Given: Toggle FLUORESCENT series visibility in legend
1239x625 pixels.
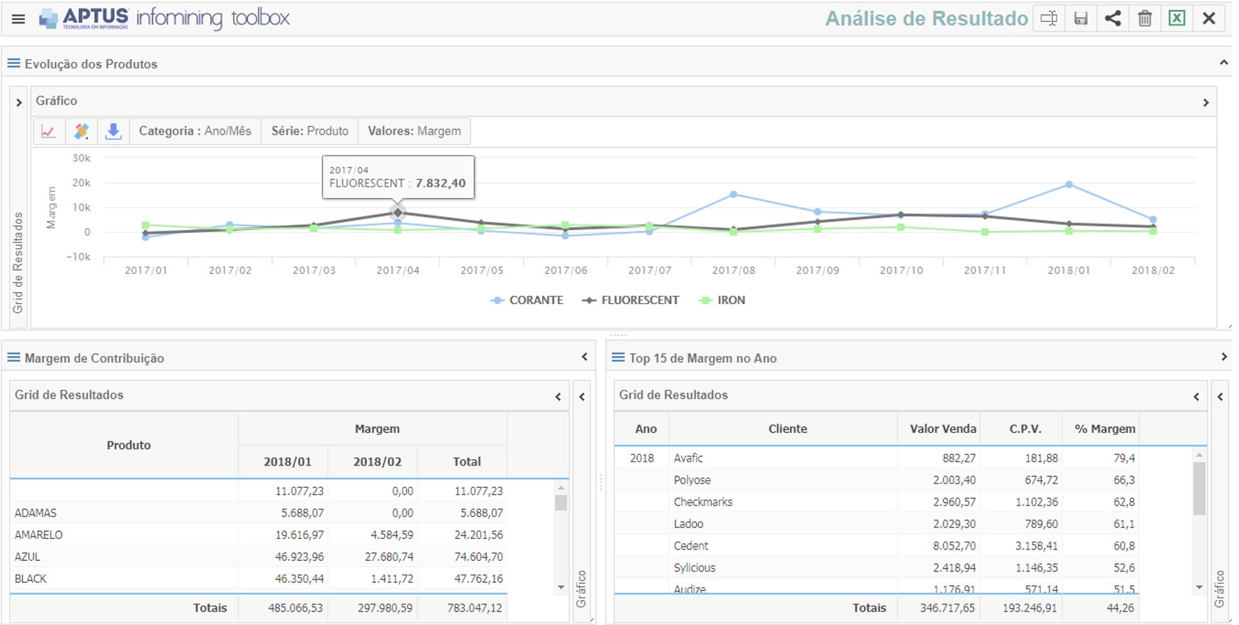Looking at the screenshot, I should coord(639,300).
